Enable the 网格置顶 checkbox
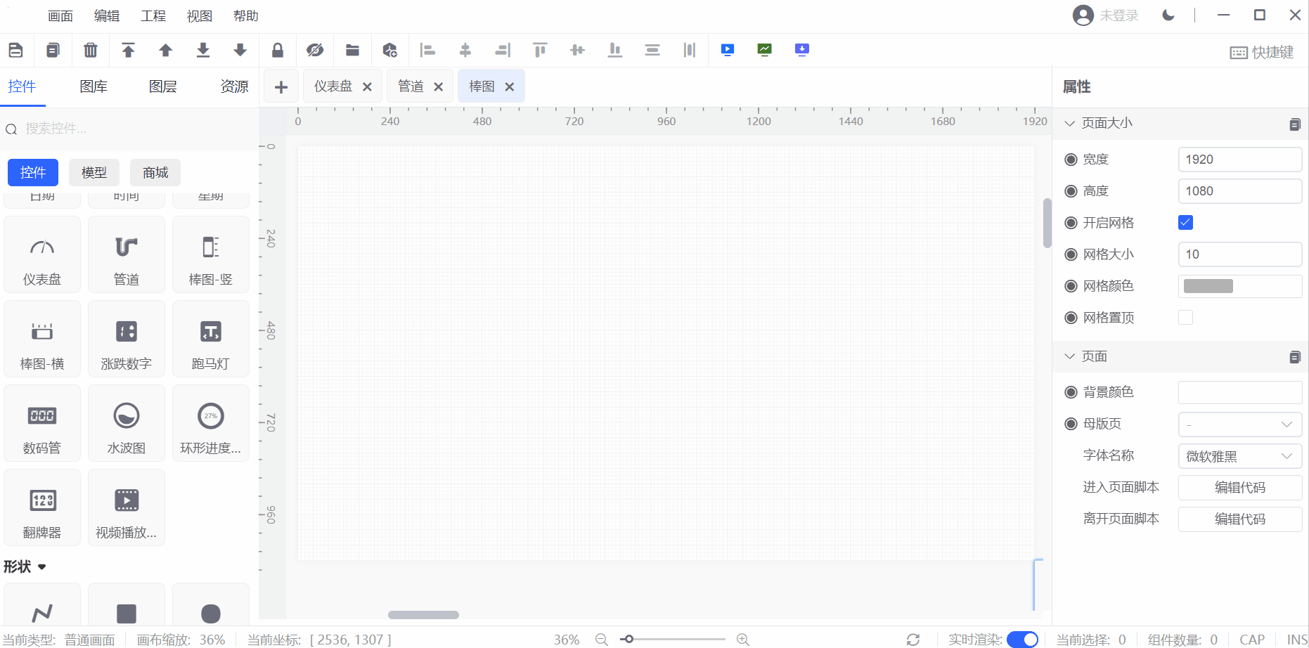 click(1185, 318)
